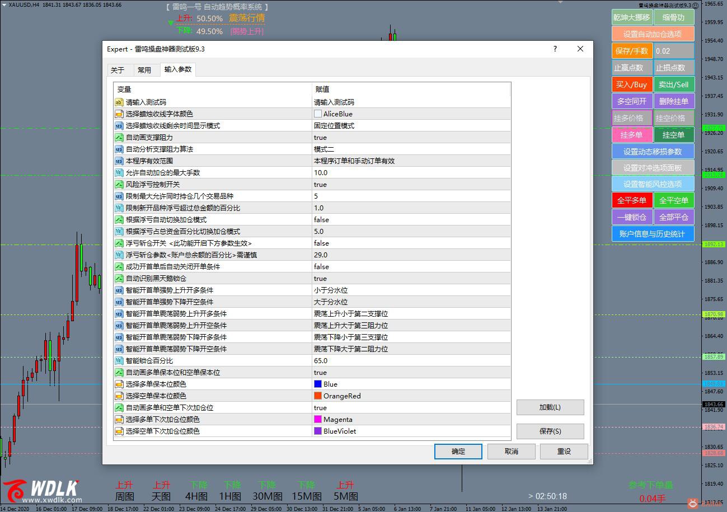Click the 0.02 lot size field
Viewport: 727px width, 512px height.
(x=674, y=51)
